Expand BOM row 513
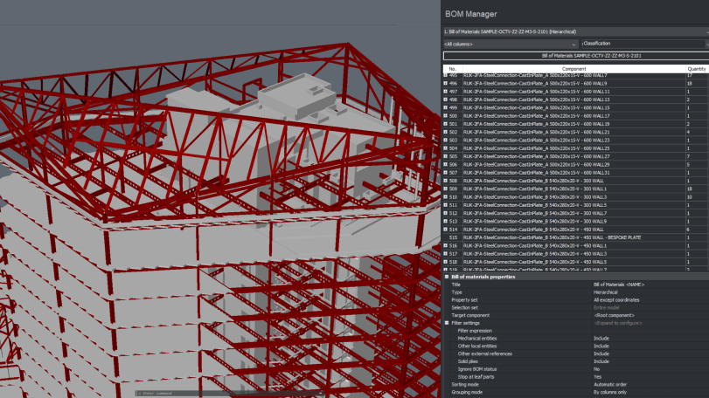 [x=445, y=222]
